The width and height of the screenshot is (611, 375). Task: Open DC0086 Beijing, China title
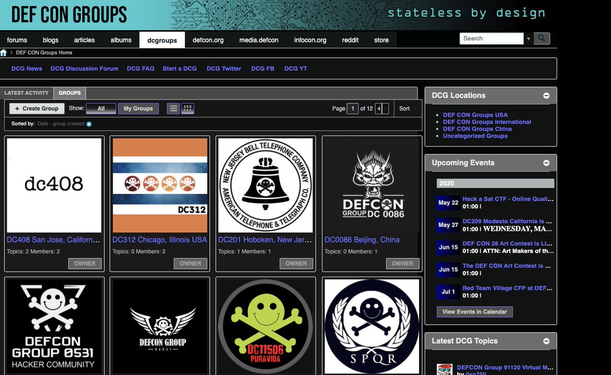362,240
